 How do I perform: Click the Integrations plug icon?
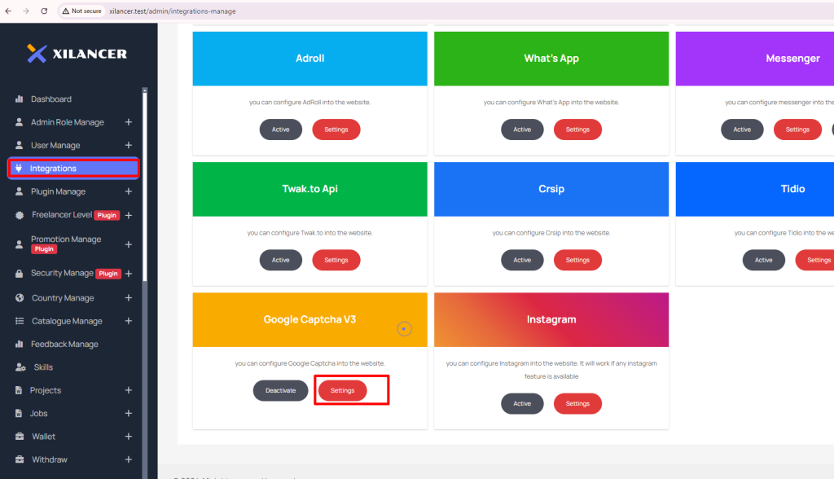tap(19, 168)
